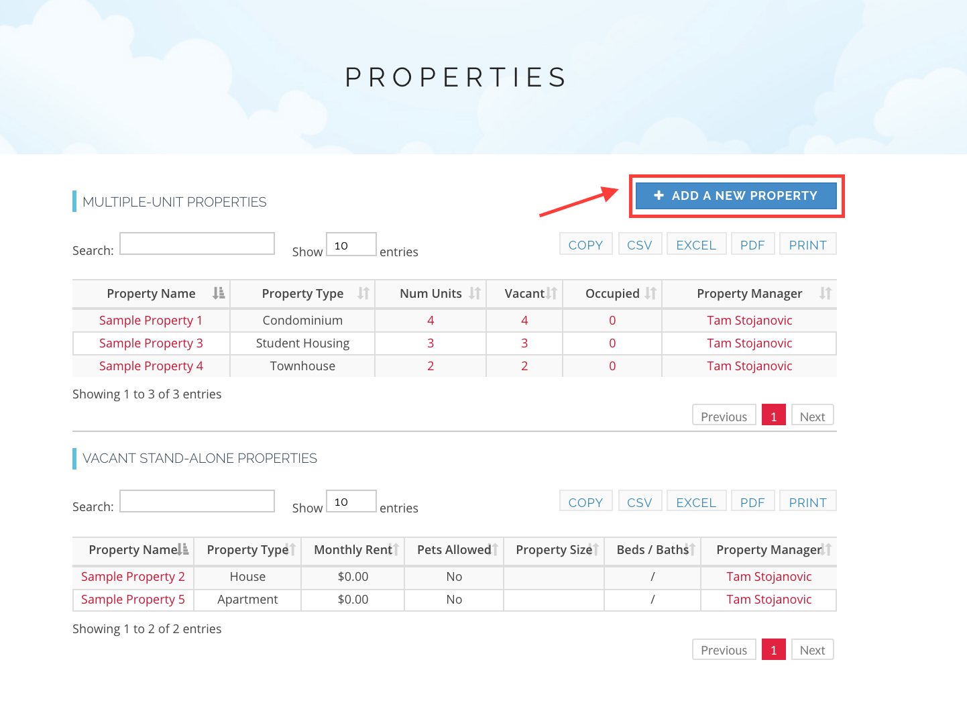Image resolution: width=967 pixels, height=719 pixels.
Task: Select page 1 in multiple-unit pagination
Action: [773, 415]
